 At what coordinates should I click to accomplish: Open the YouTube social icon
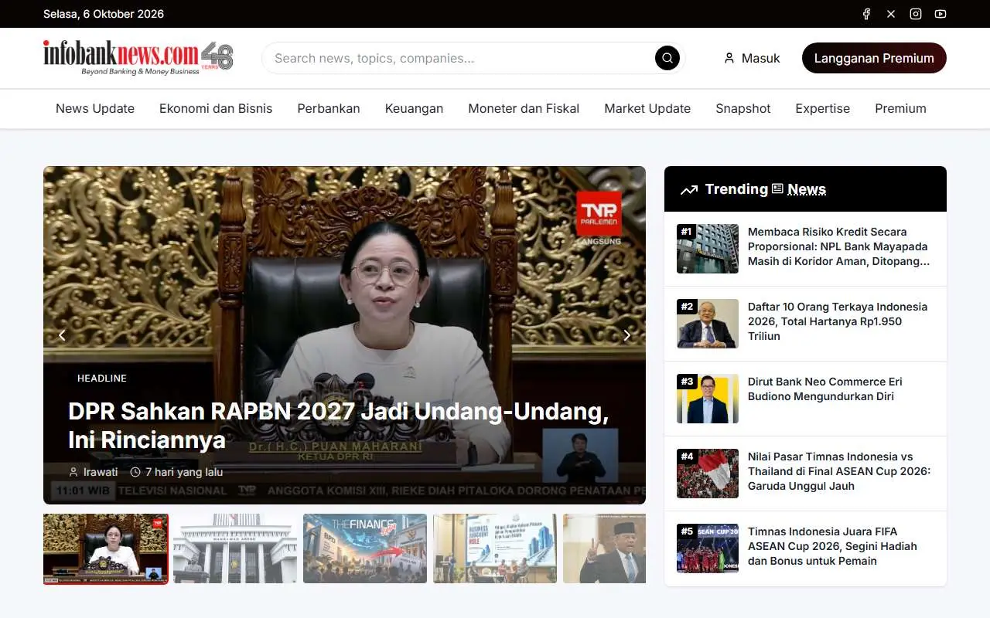940,14
